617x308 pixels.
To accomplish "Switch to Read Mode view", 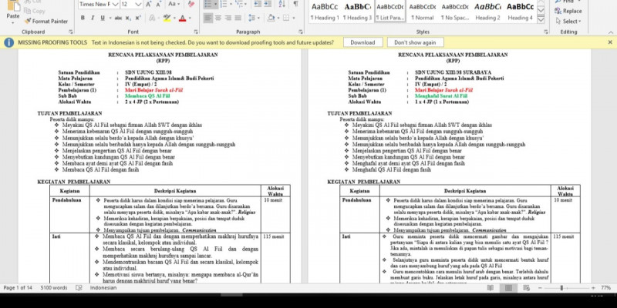I will click(x=491, y=288).
